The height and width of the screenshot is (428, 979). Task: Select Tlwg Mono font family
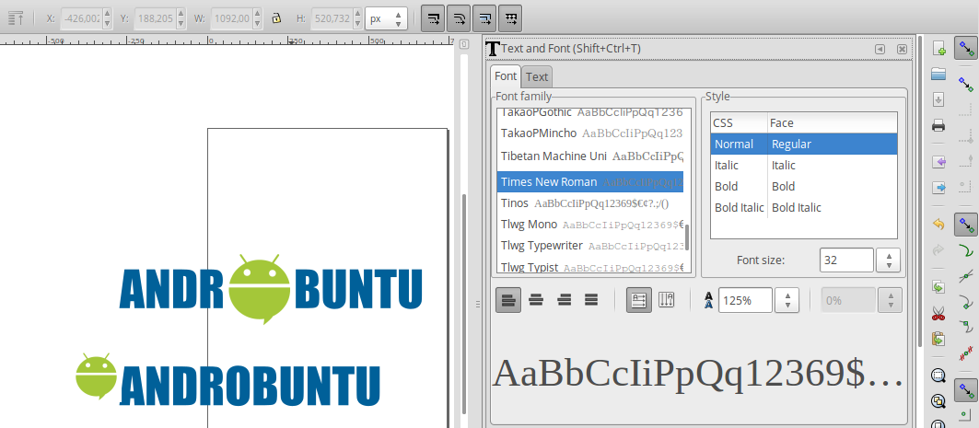click(590, 225)
